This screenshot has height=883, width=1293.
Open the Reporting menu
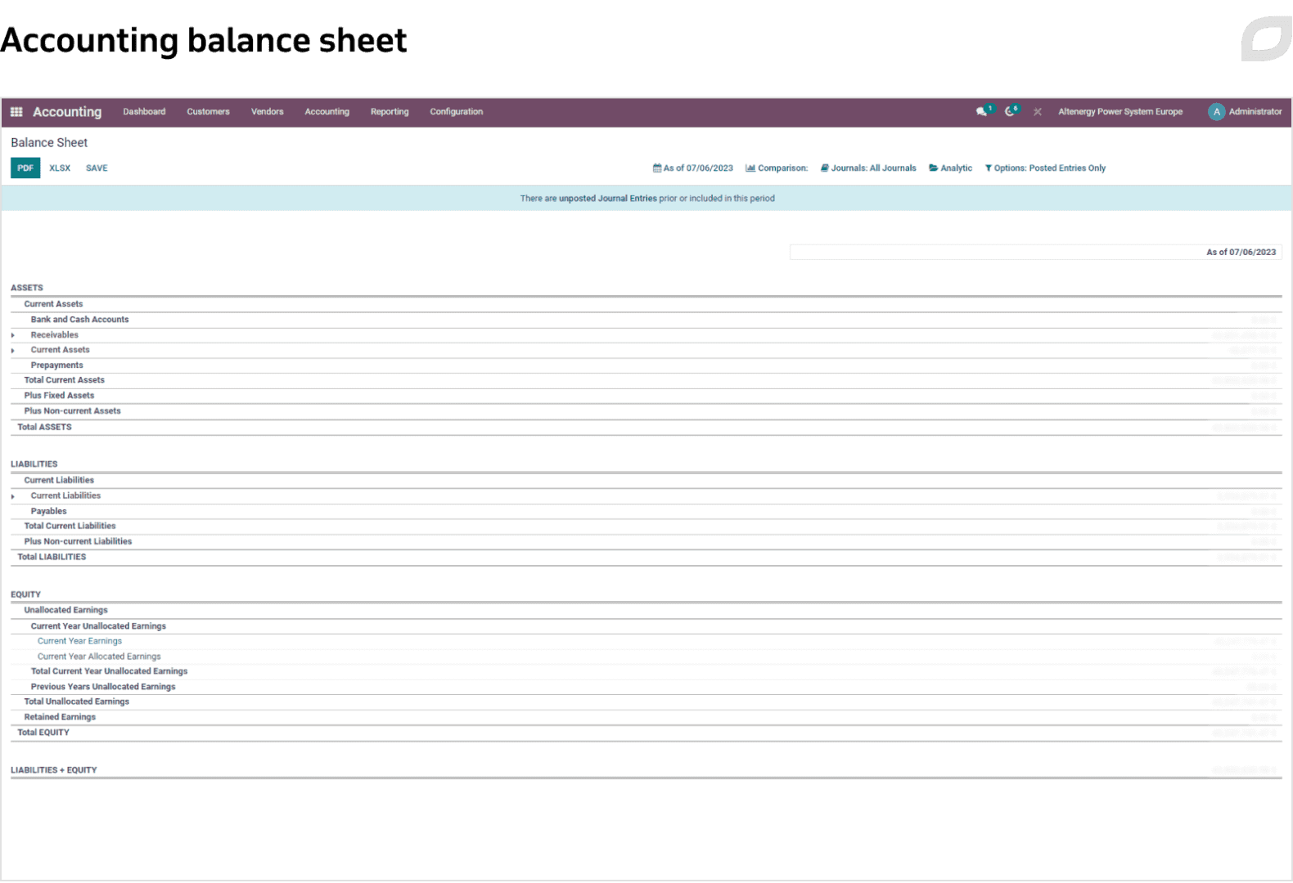(x=390, y=112)
